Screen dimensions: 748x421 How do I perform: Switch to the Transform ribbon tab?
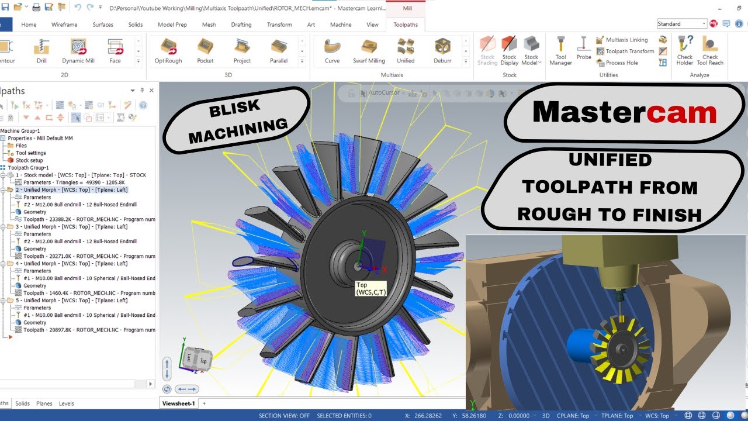click(x=279, y=25)
